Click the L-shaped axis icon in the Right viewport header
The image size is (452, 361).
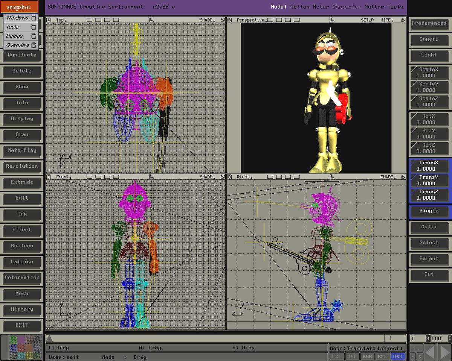(x=332, y=177)
